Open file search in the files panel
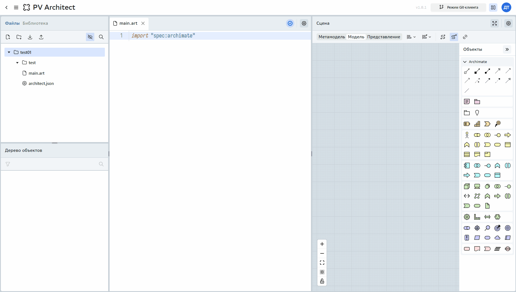The width and height of the screenshot is (516, 292). click(x=101, y=37)
